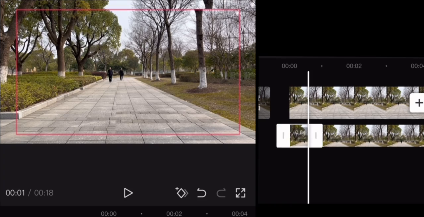Select the main track video clip

pyautogui.click(x=356, y=103)
